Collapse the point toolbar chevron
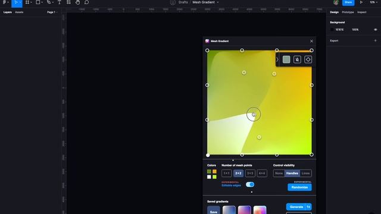The height and width of the screenshot is (214, 381). [x=277, y=59]
